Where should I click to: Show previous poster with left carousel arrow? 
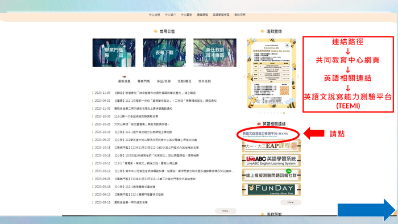click(x=244, y=76)
